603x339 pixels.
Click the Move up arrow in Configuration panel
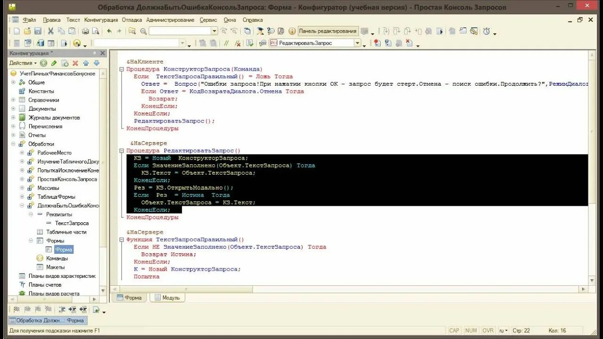(86, 63)
